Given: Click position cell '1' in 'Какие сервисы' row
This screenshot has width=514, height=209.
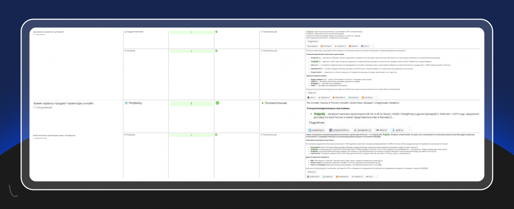Looking at the screenshot, I should pyautogui.click(x=191, y=104).
